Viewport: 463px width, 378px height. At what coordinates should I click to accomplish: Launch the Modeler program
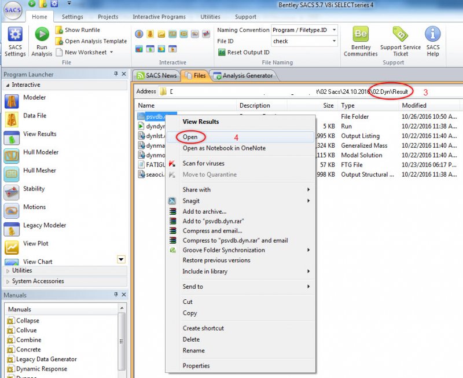25,101
